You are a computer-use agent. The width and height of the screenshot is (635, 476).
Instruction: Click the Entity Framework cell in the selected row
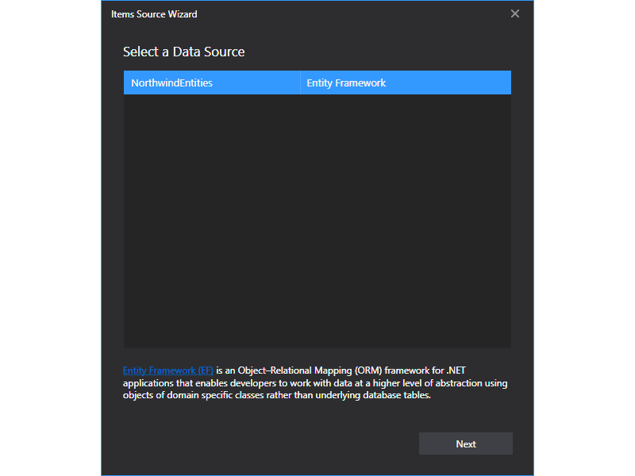point(346,83)
